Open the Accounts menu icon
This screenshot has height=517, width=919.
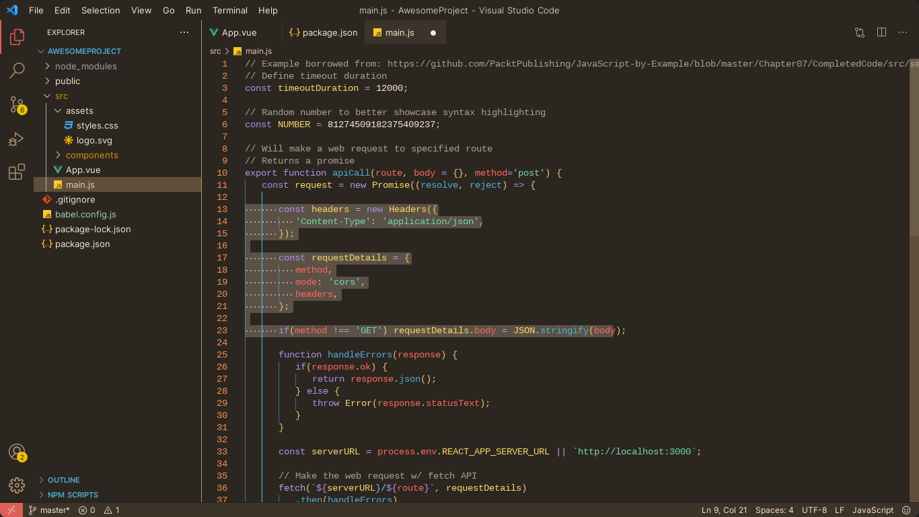pos(17,452)
